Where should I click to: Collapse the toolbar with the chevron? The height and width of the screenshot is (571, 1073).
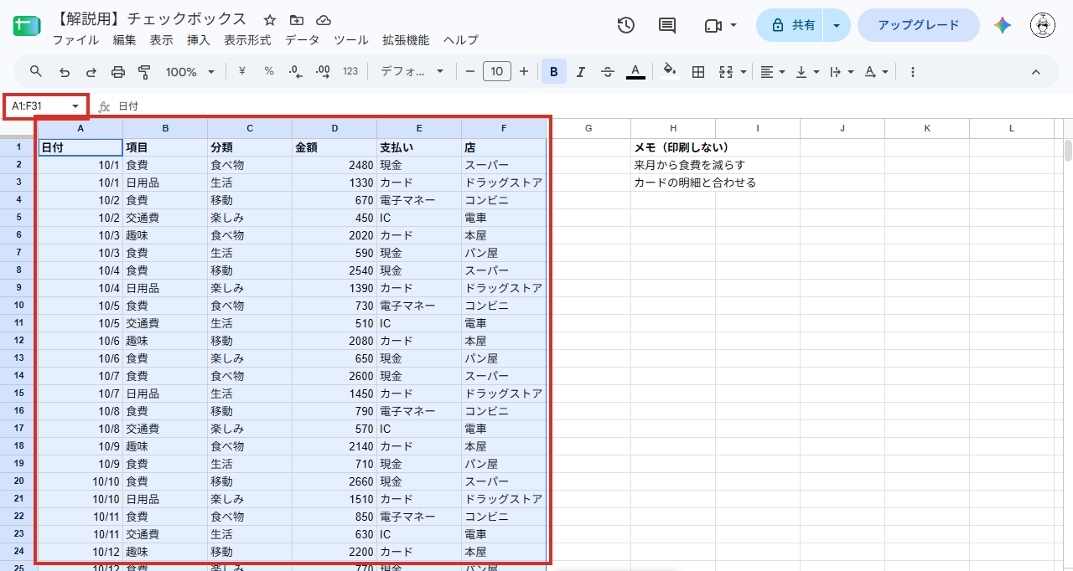(x=1035, y=72)
